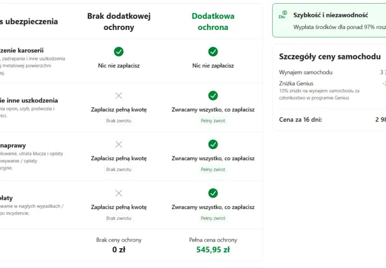386x268 pixels.
Task: Click grey X icon in naprawy row
Action: [118, 144]
